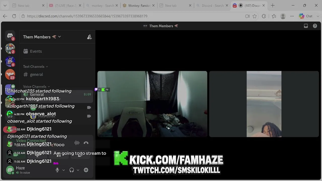Image resolution: width=322 pixels, height=181 pixels.
Task: Click the invite people icon
Action: 89,37
